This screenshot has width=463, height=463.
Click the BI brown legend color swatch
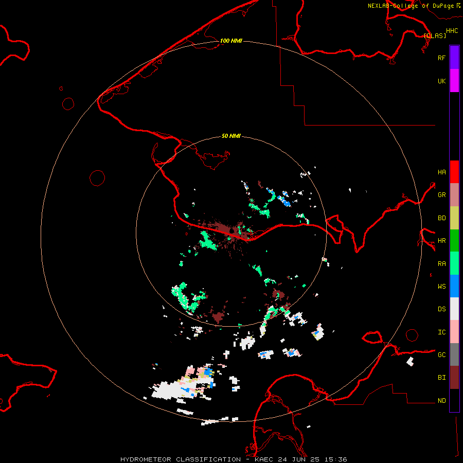click(x=454, y=378)
